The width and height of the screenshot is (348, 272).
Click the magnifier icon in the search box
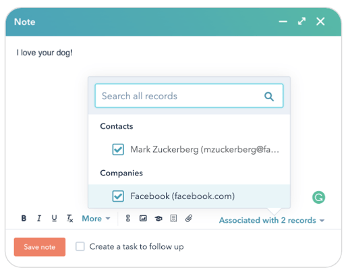269,97
